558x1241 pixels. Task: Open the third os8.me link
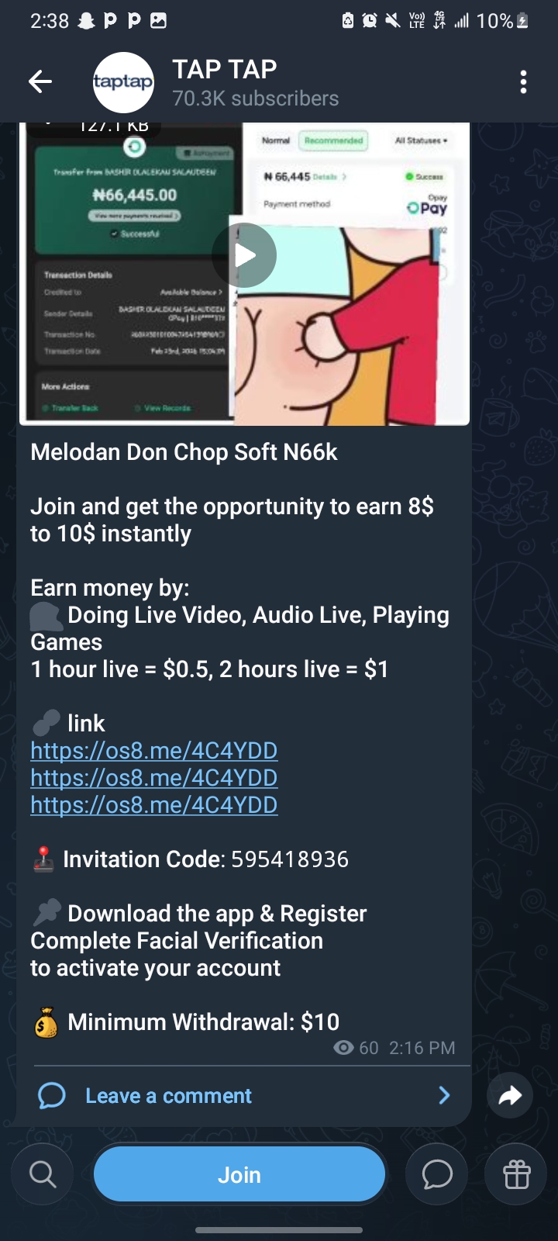pyautogui.click(x=154, y=805)
